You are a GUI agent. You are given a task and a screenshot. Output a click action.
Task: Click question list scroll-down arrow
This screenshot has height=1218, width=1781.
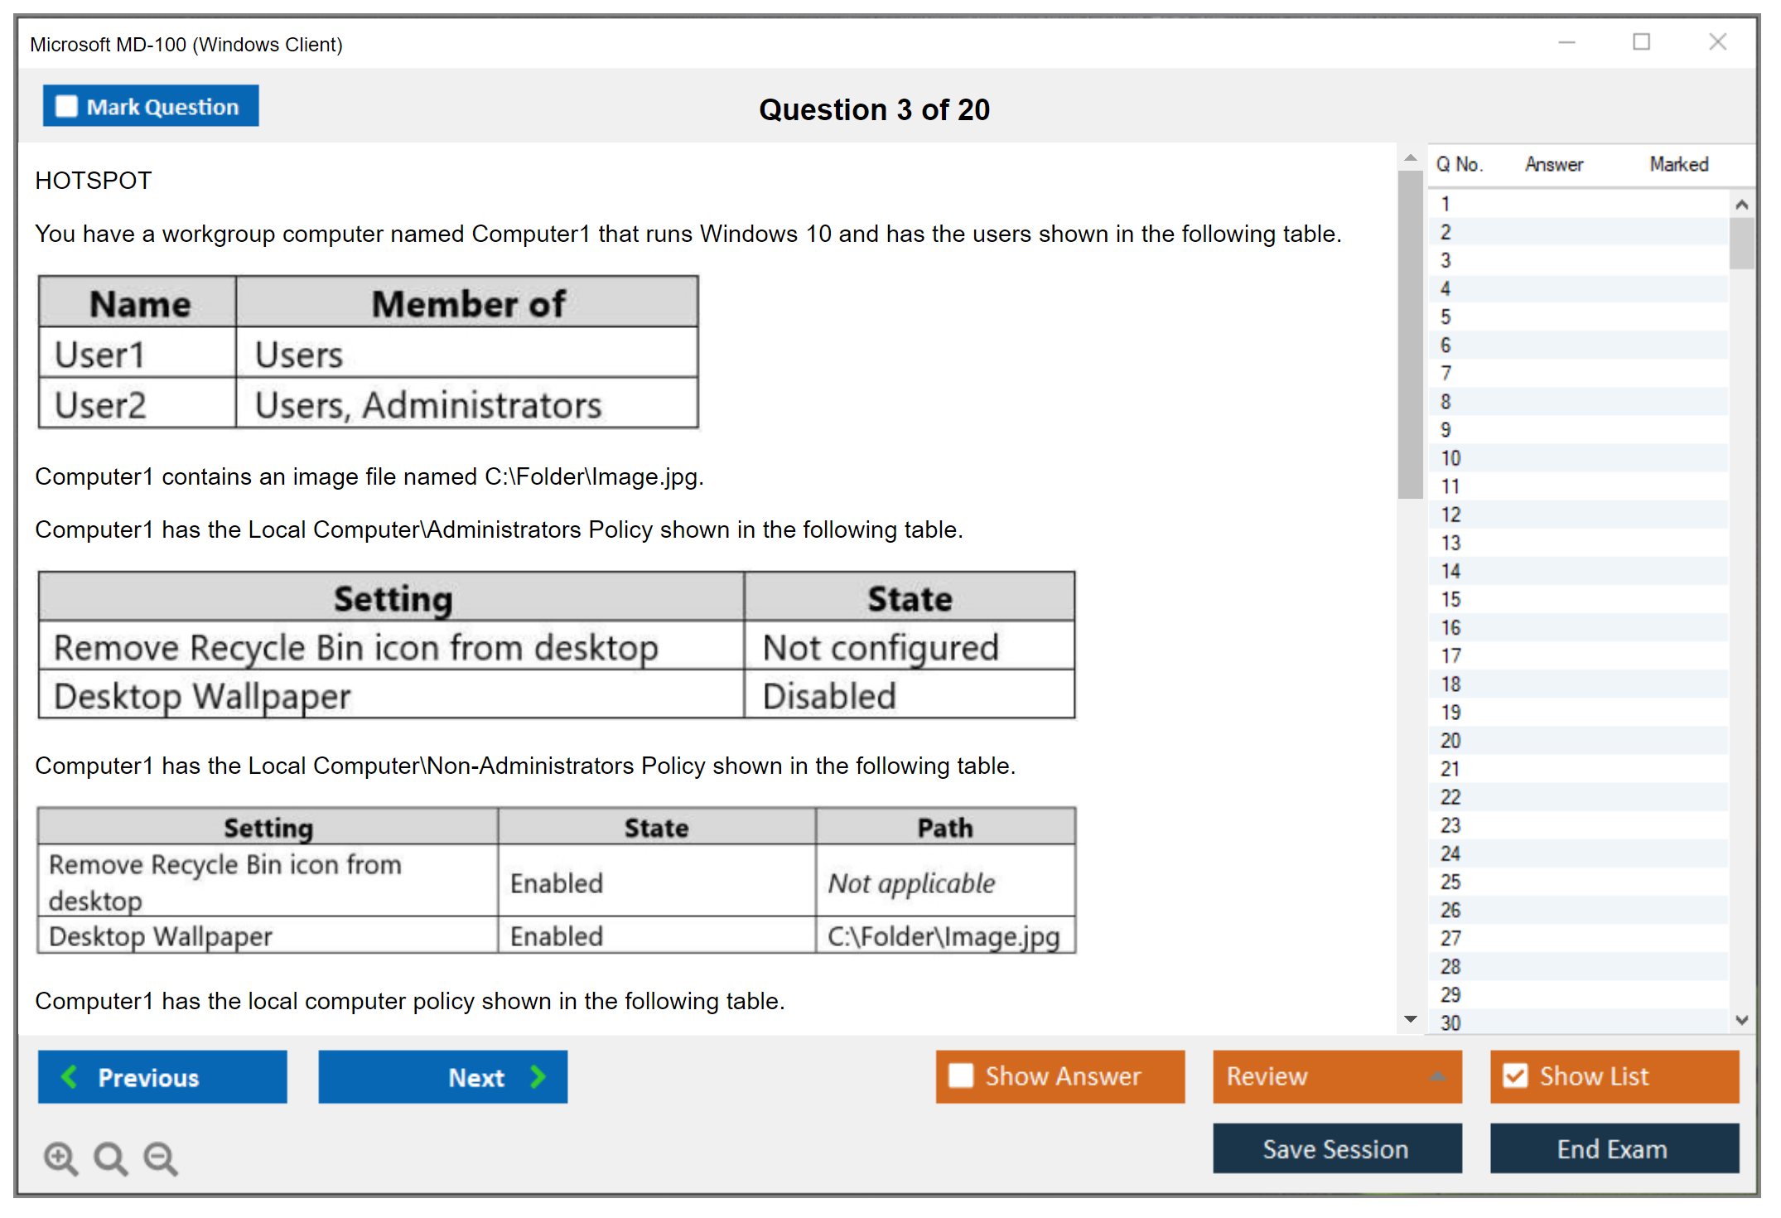point(1741,1020)
